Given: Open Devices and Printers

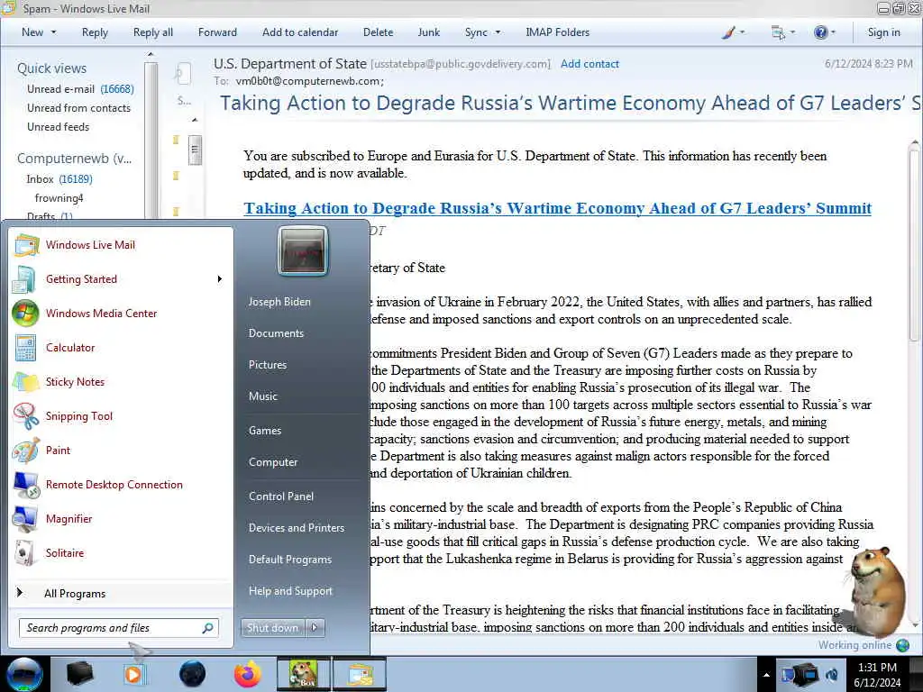Looking at the screenshot, I should (x=296, y=528).
